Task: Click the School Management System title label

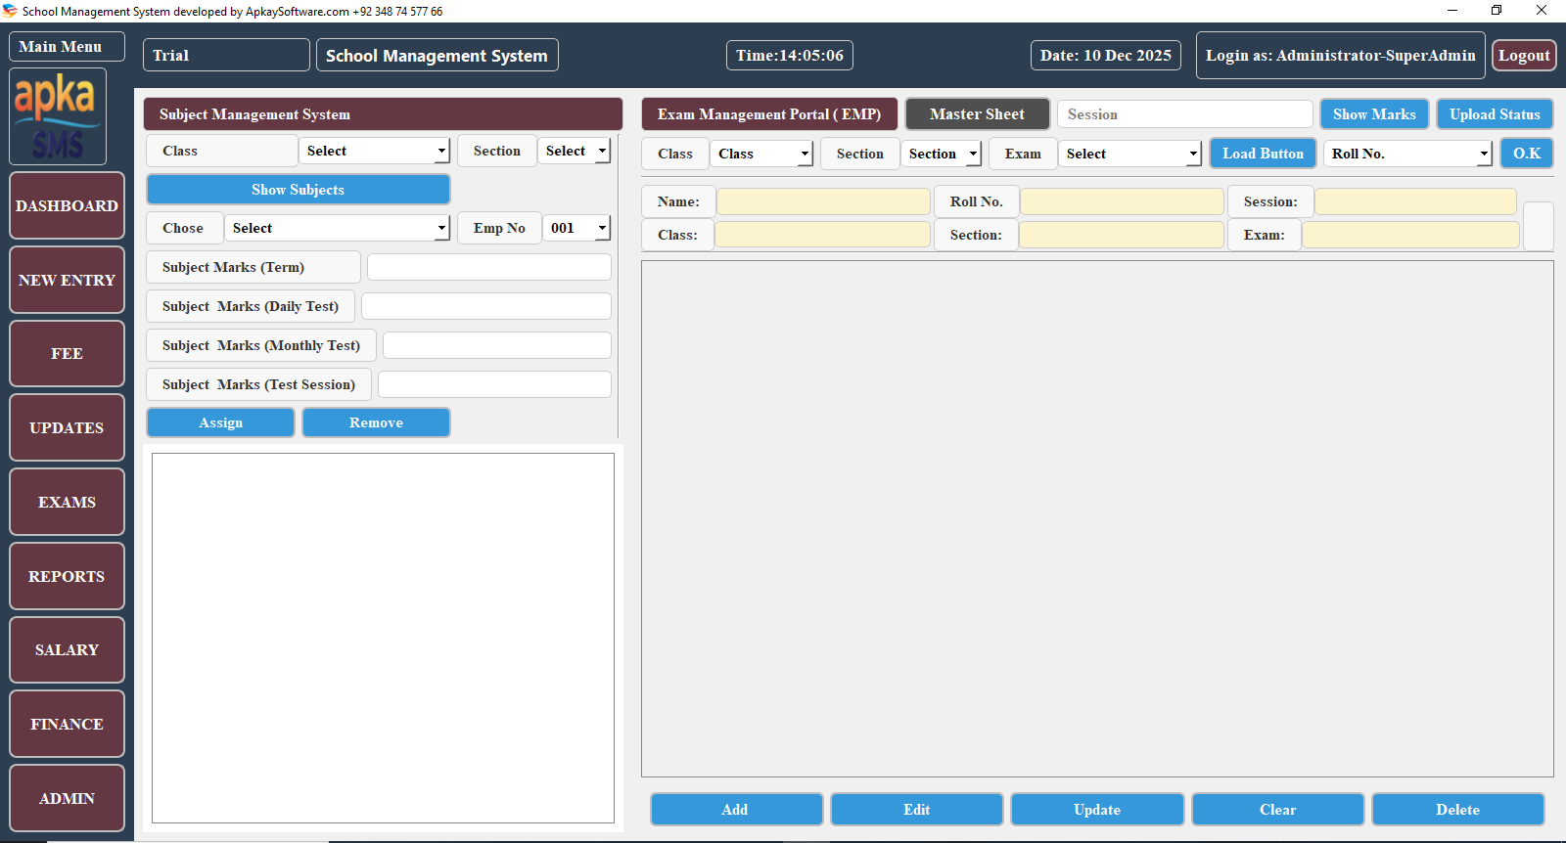Action: coord(437,55)
